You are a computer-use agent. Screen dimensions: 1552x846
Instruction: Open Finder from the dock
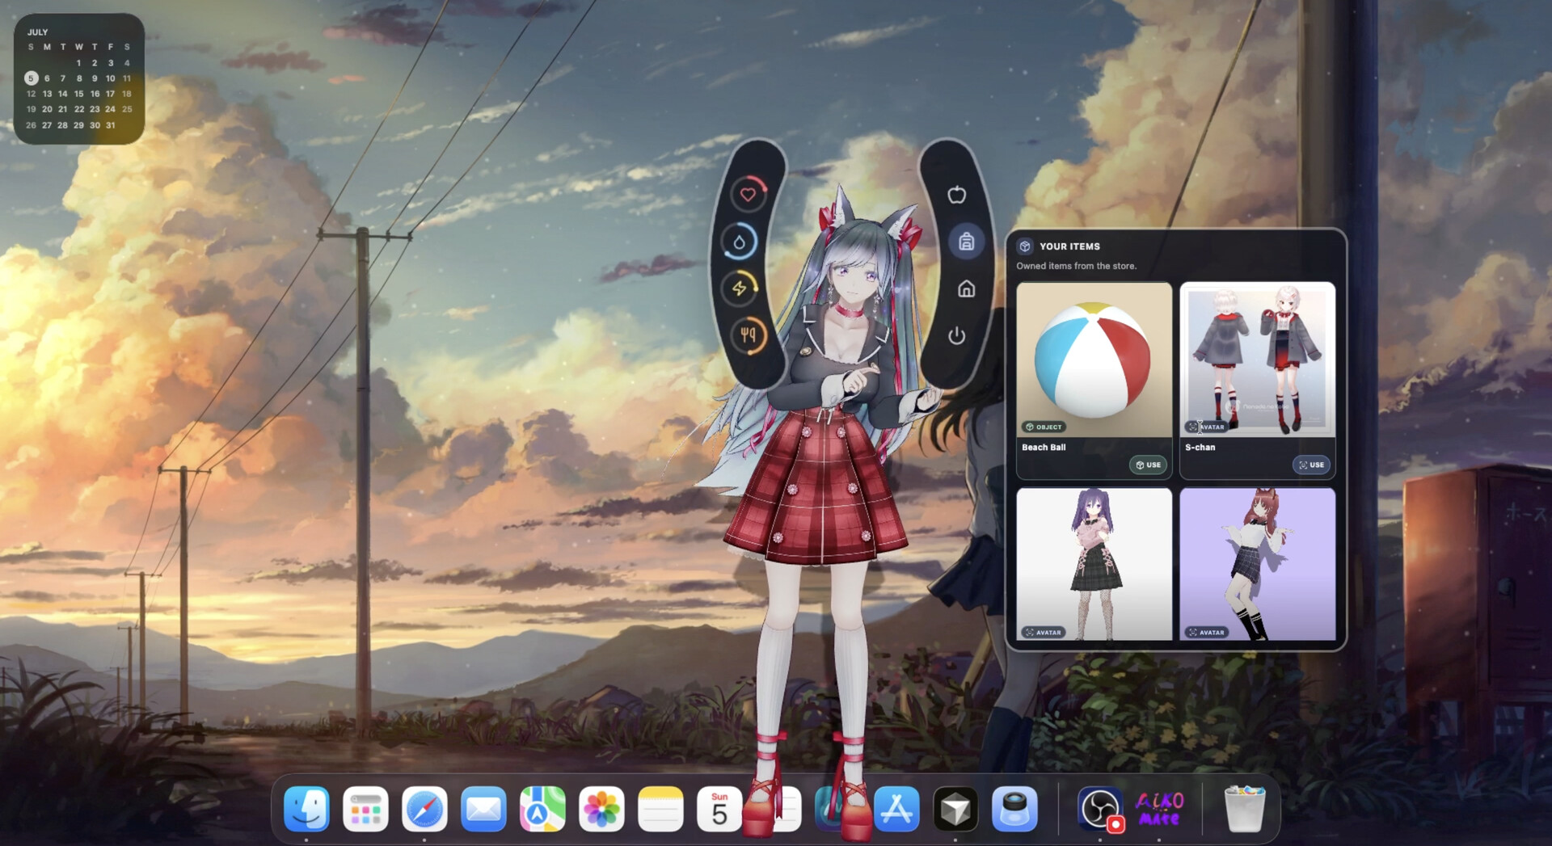click(306, 809)
